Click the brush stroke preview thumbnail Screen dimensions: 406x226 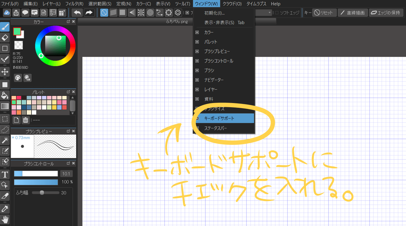[x=55, y=146]
